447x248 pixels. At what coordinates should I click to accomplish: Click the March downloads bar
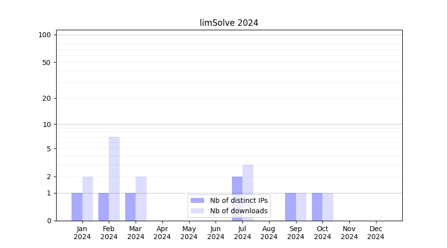141,198
